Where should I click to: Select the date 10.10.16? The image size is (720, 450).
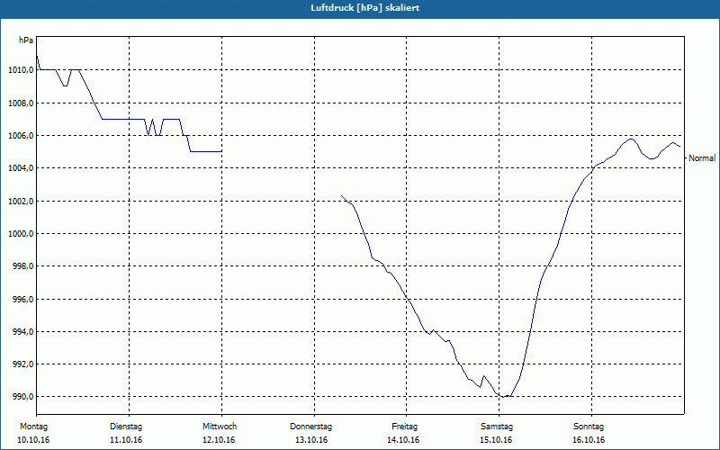click(33, 440)
